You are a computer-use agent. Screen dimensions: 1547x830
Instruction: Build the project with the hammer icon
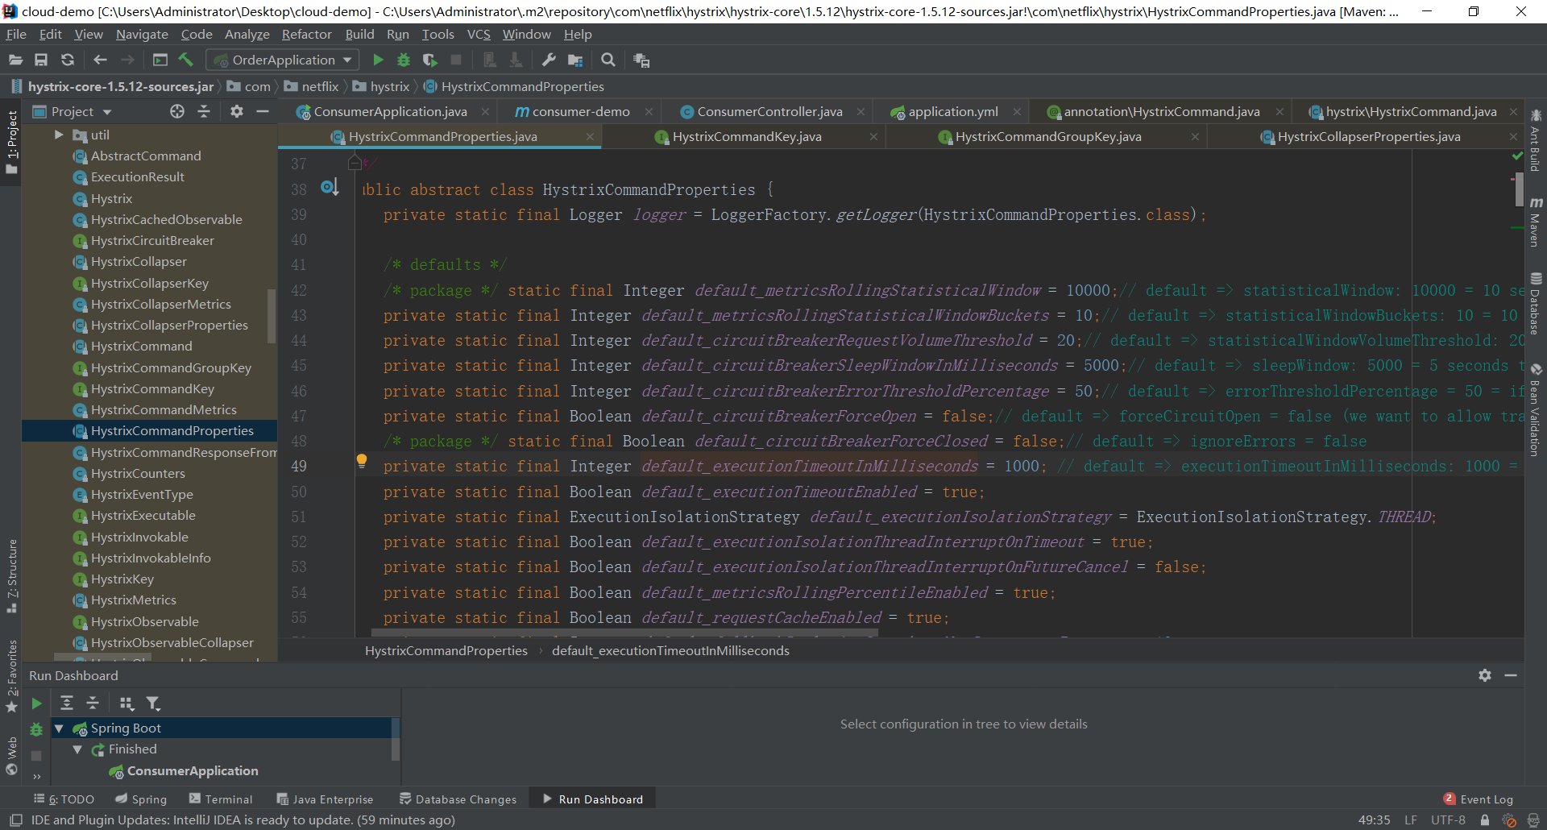[186, 60]
